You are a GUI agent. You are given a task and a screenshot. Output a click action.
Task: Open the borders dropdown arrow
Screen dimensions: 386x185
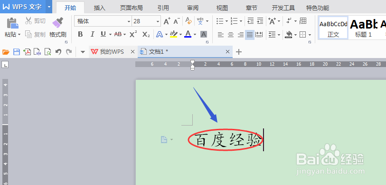(x=310, y=35)
